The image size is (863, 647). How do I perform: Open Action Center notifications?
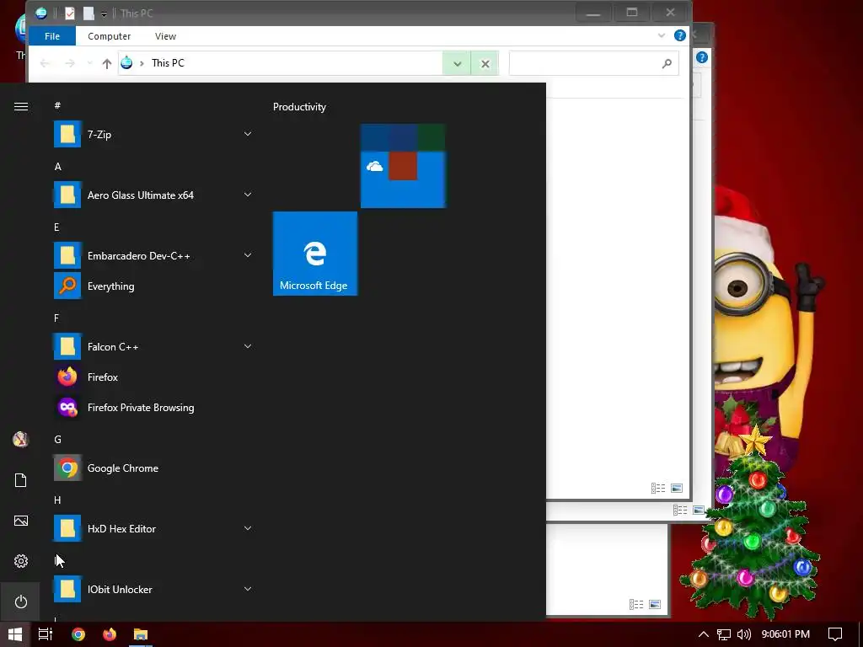pyautogui.click(x=835, y=634)
